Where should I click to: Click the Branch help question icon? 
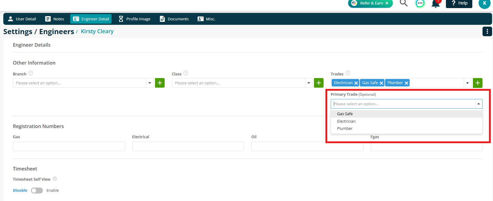click(x=31, y=73)
